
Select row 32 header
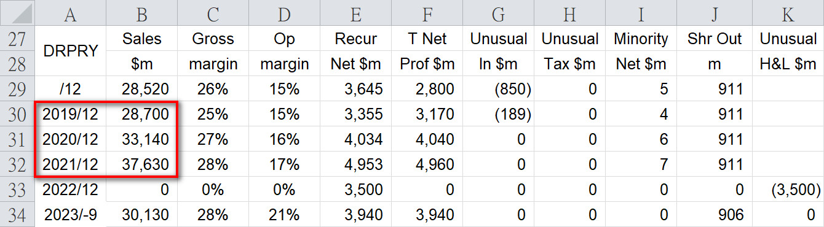tap(17, 164)
